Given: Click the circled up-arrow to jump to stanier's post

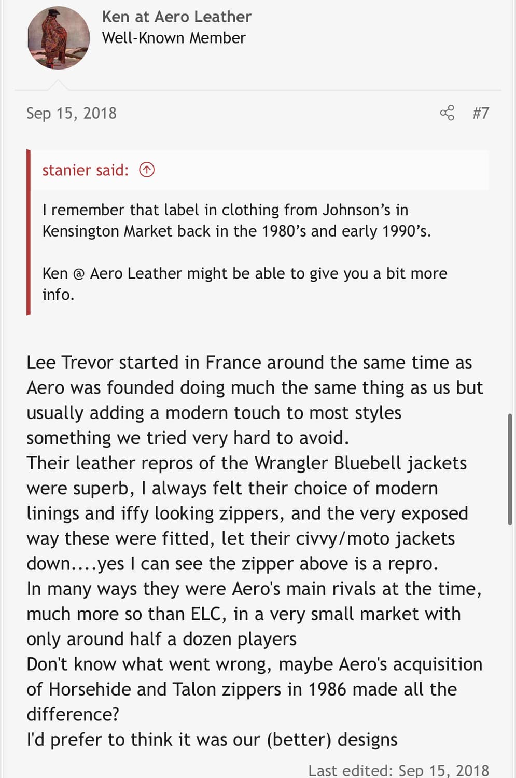Looking at the screenshot, I should click(146, 170).
